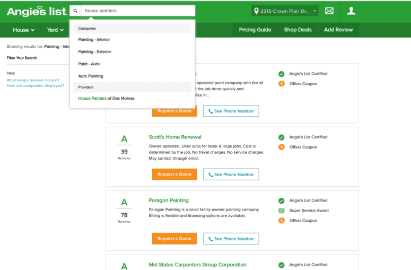This screenshot has width=411, height=270.
Task: Click Scott's Home Renewal certified checkmark icon
Action: pyautogui.click(x=281, y=137)
